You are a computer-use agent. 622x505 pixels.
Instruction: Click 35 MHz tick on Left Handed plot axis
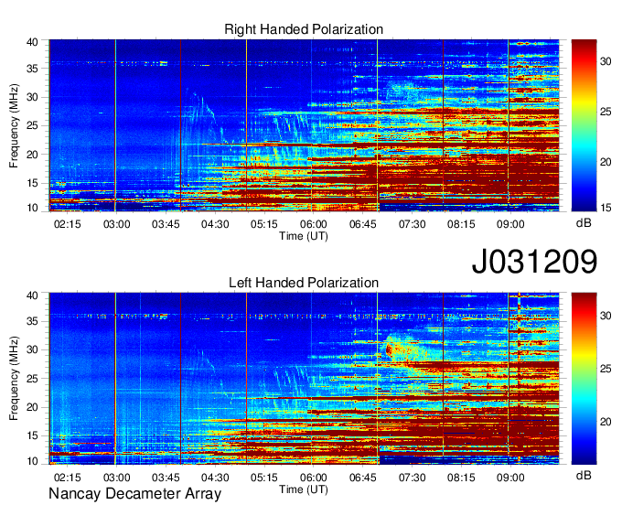click(32, 321)
